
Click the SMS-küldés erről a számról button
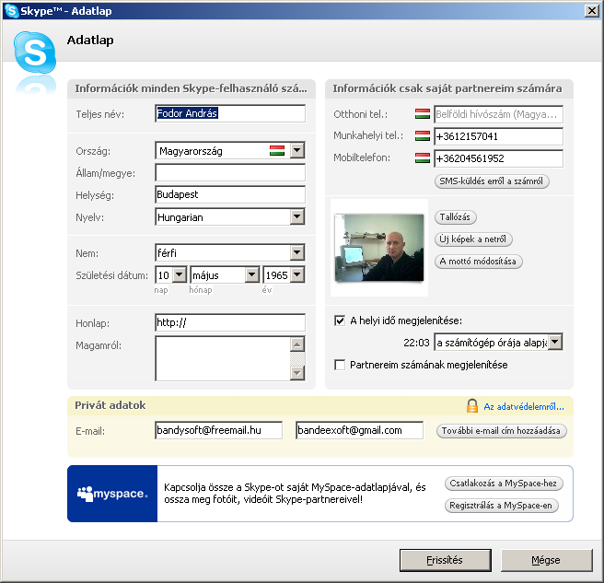(x=492, y=181)
